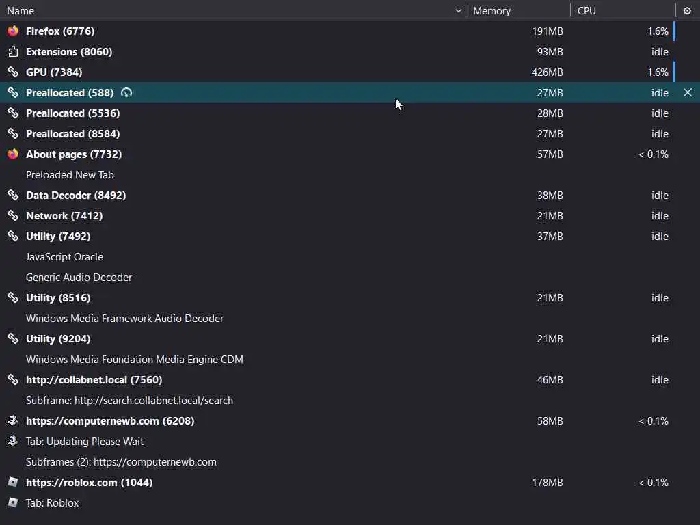Select the Preallocated (5536) row
This screenshot has width=700, height=525.
350,113
